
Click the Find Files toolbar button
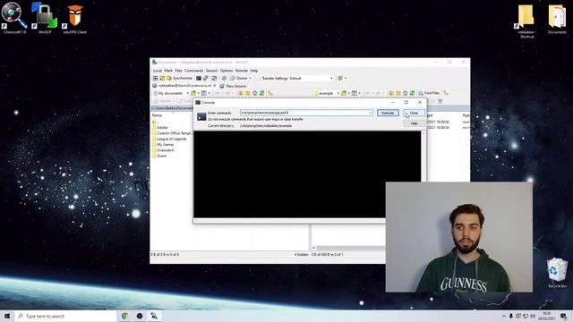coord(429,93)
